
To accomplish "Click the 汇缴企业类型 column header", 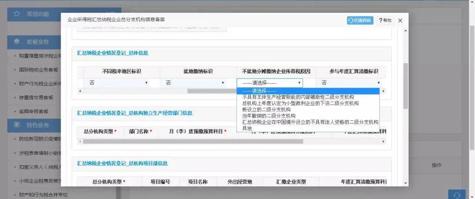I will coord(291,182).
